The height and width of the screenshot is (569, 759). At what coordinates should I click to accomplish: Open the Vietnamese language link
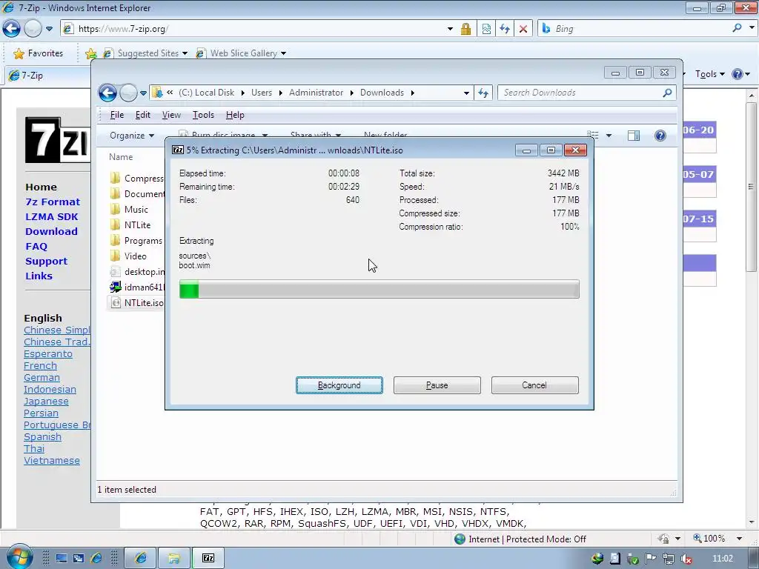[x=52, y=461]
